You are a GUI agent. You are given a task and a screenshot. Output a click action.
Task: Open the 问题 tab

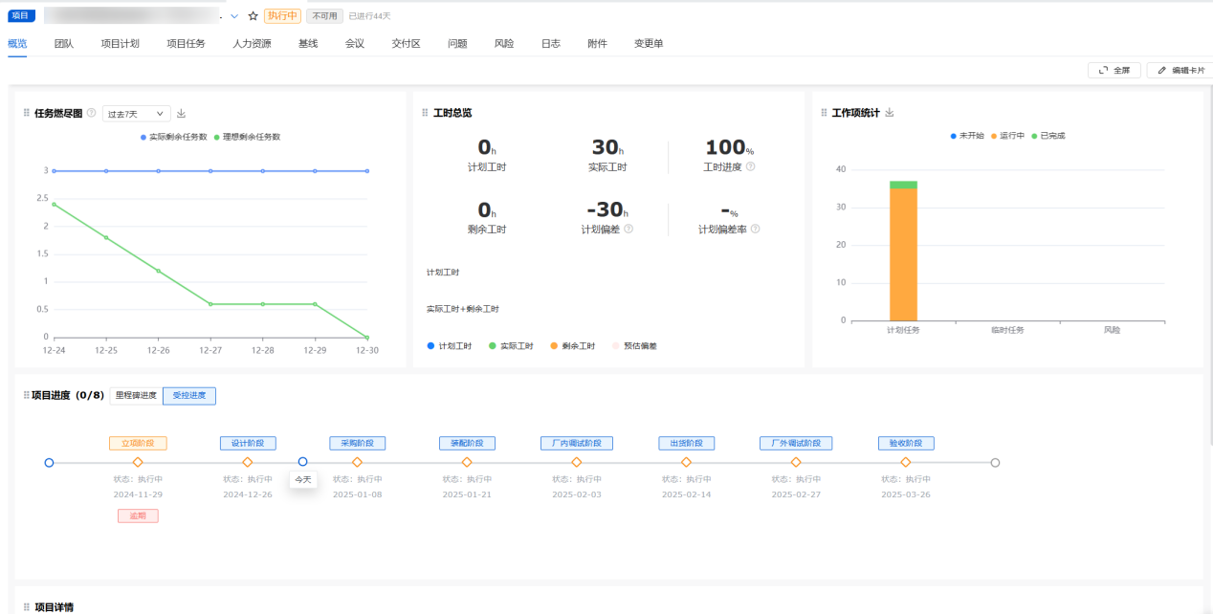[458, 44]
